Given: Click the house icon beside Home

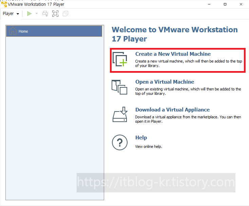Looking at the screenshot, I should [13, 31].
